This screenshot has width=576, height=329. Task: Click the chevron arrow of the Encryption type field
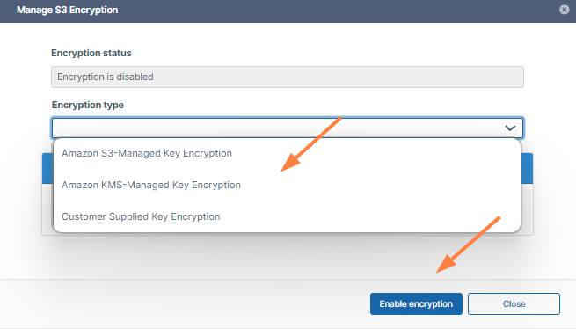point(510,128)
